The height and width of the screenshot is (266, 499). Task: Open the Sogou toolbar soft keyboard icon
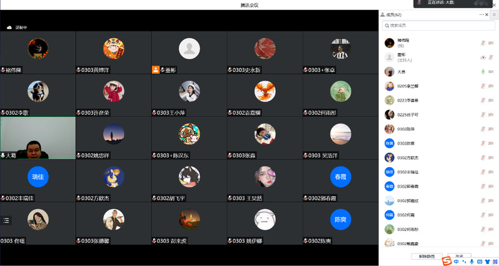(x=480, y=262)
